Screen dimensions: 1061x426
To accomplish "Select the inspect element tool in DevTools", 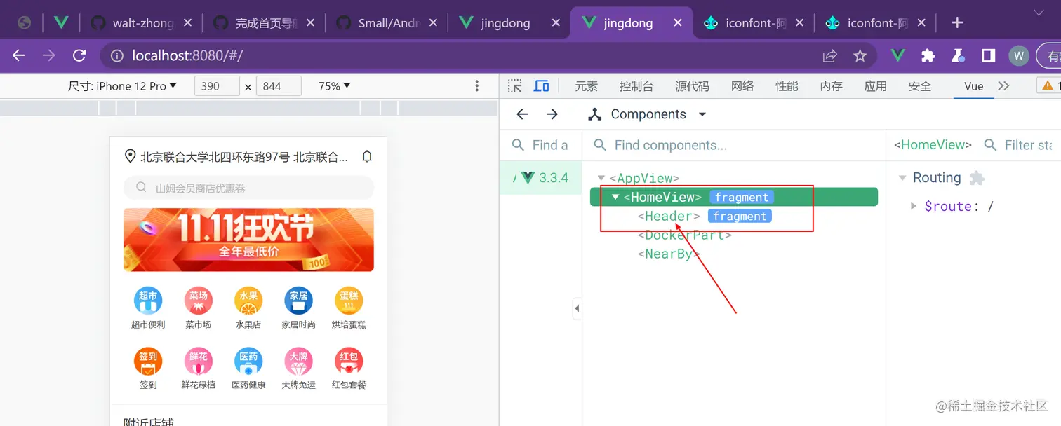I will coord(514,85).
